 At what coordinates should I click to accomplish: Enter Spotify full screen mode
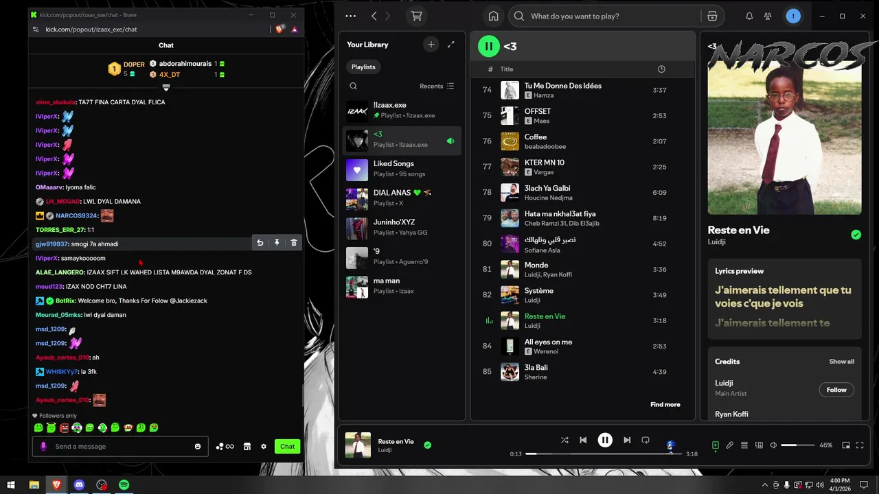[860, 445]
